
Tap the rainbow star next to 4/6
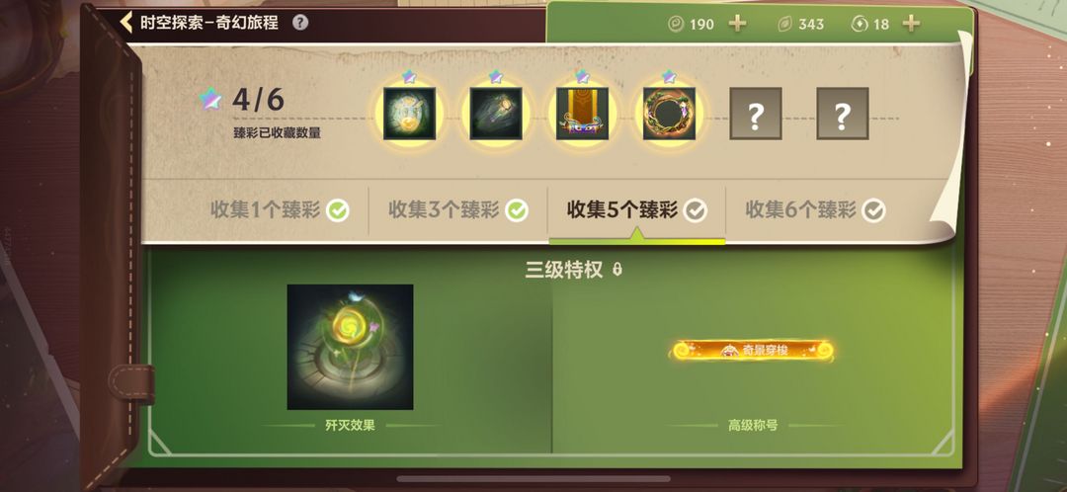210,100
